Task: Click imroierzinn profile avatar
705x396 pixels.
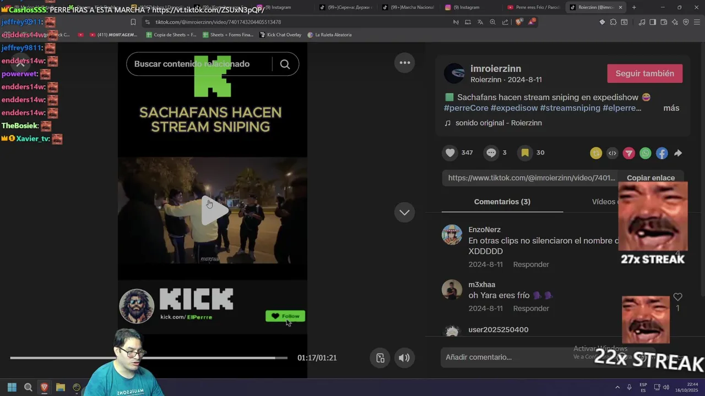Action: click(x=454, y=73)
